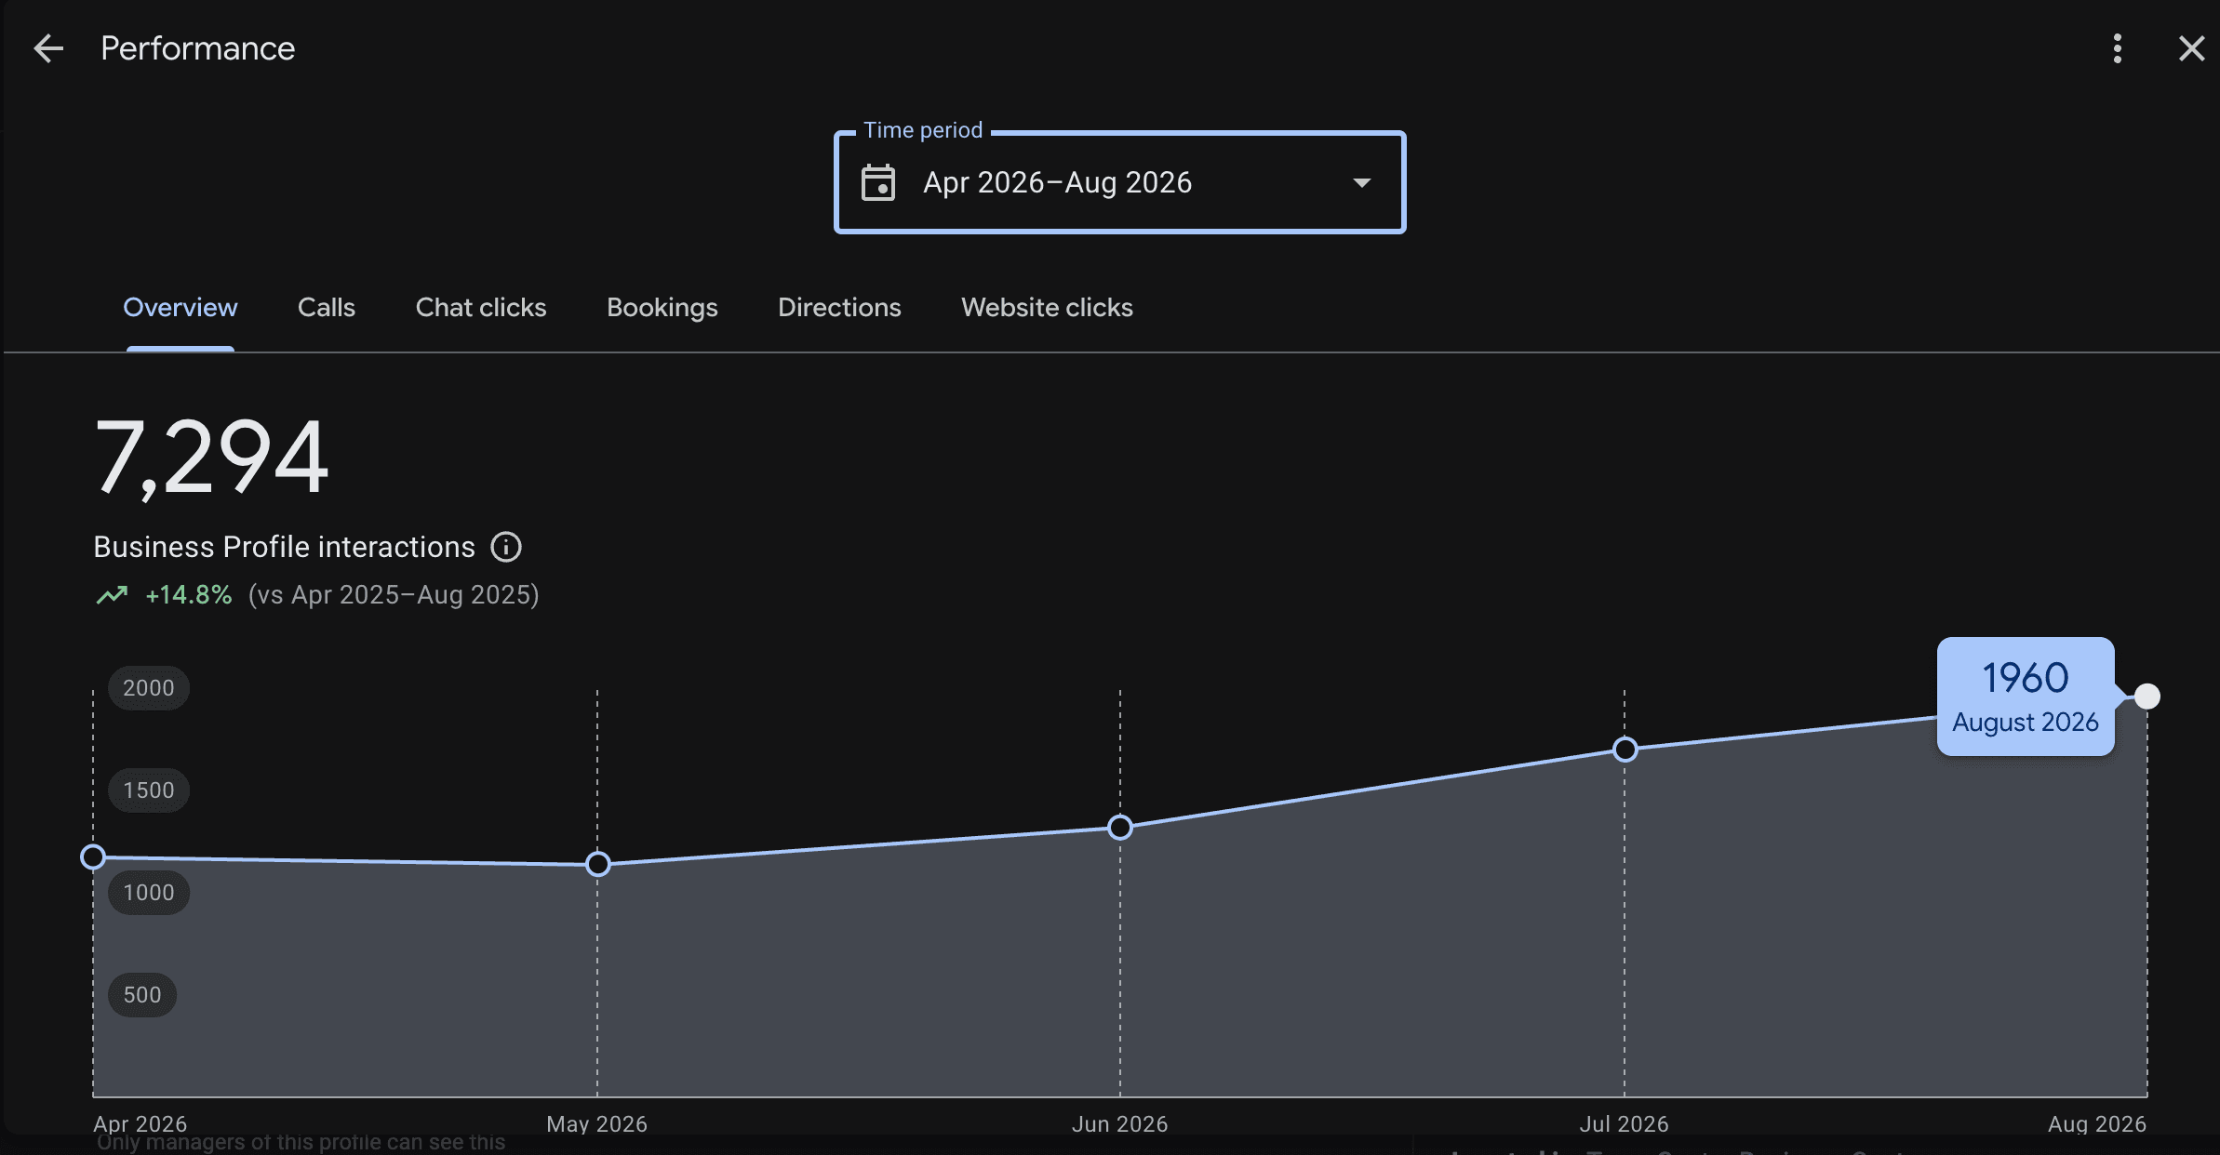The width and height of the screenshot is (2220, 1155).
Task: Click the 'Jul 2026' x-axis label
Action: click(1624, 1123)
